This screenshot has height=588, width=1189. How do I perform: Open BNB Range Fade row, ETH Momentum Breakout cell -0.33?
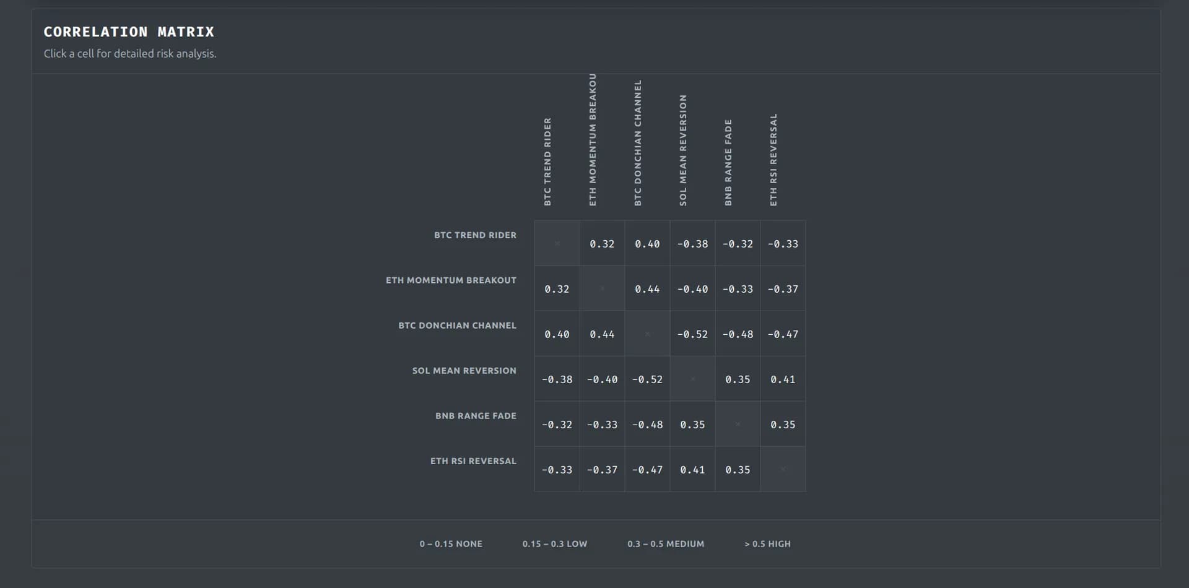click(602, 424)
